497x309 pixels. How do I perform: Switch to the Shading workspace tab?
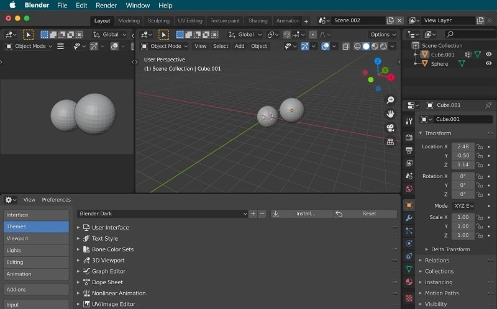pos(258,20)
